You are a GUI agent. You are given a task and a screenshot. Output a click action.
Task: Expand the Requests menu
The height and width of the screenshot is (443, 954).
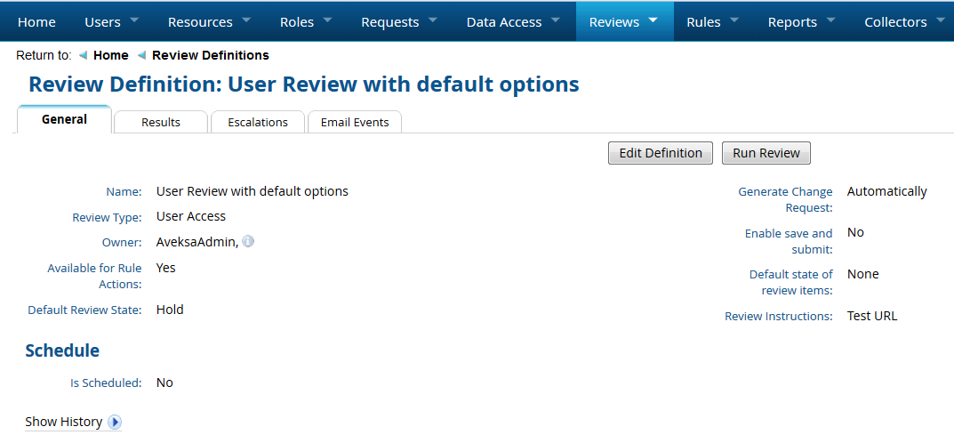click(x=398, y=21)
